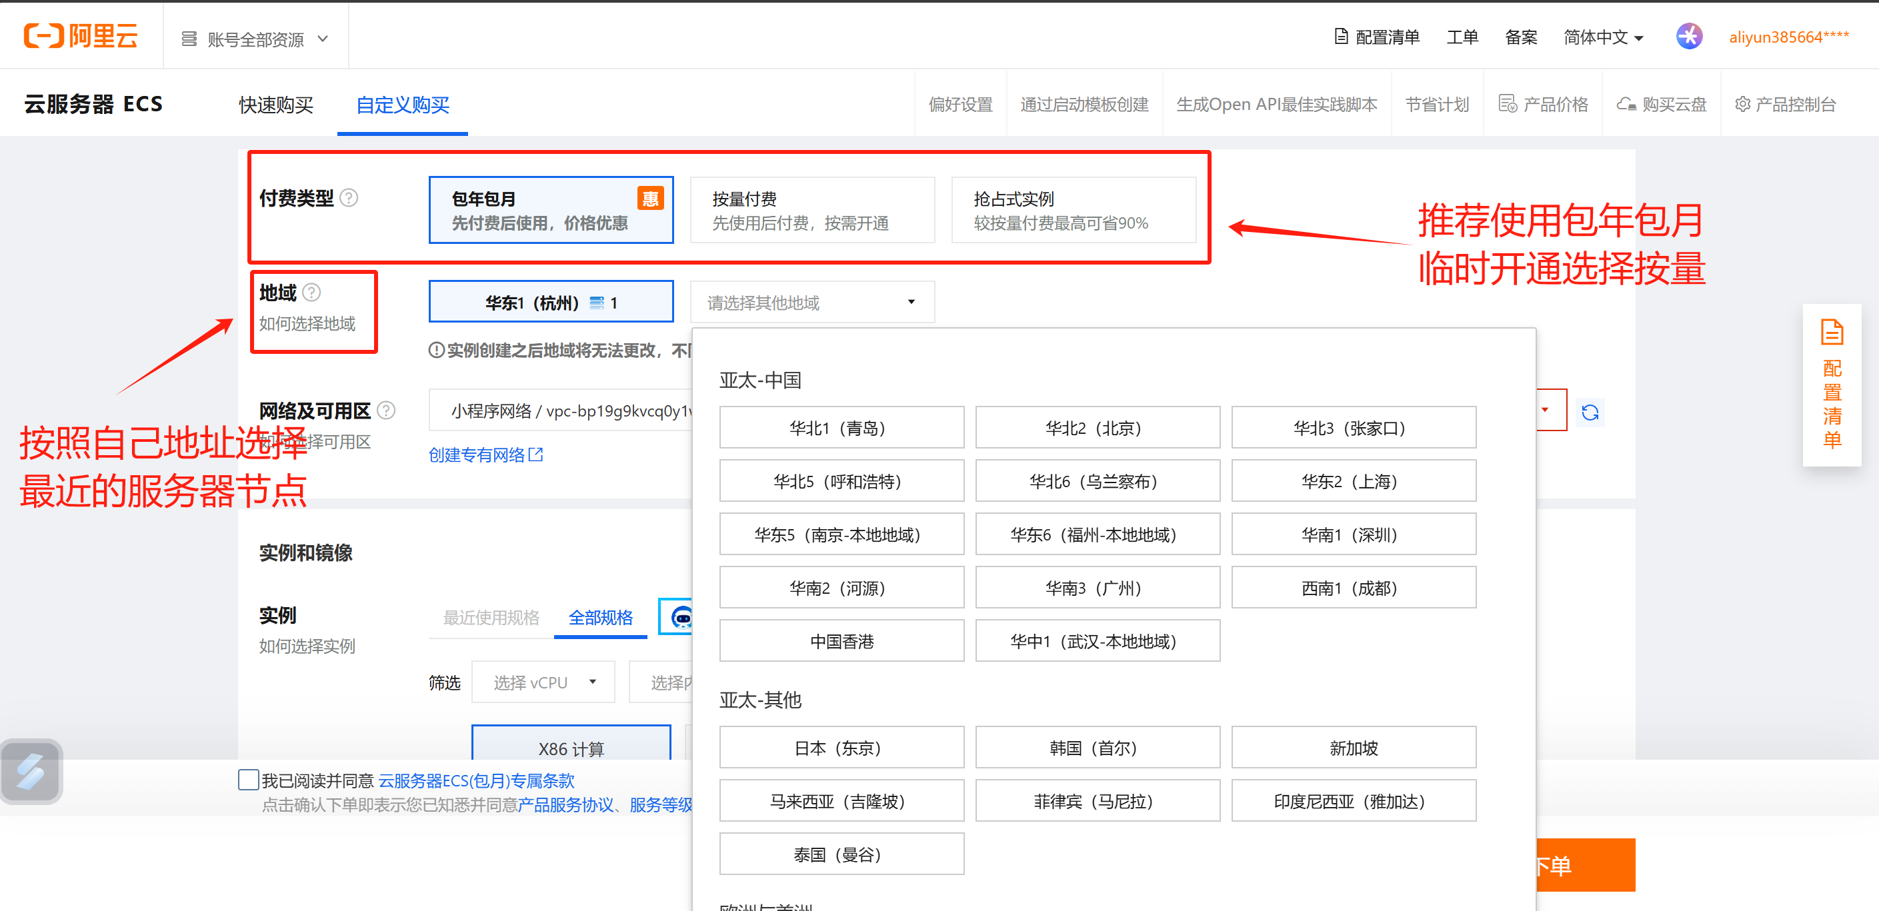The width and height of the screenshot is (1879, 911).
Task: Click floating app icon at bottom-left
Action: [31, 772]
